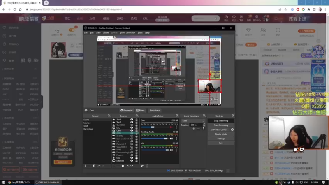The height and width of the screenshot is (185, 329).
Task: Open Desktop Audio three-dot menu
Action: click(x=176, y=139)
